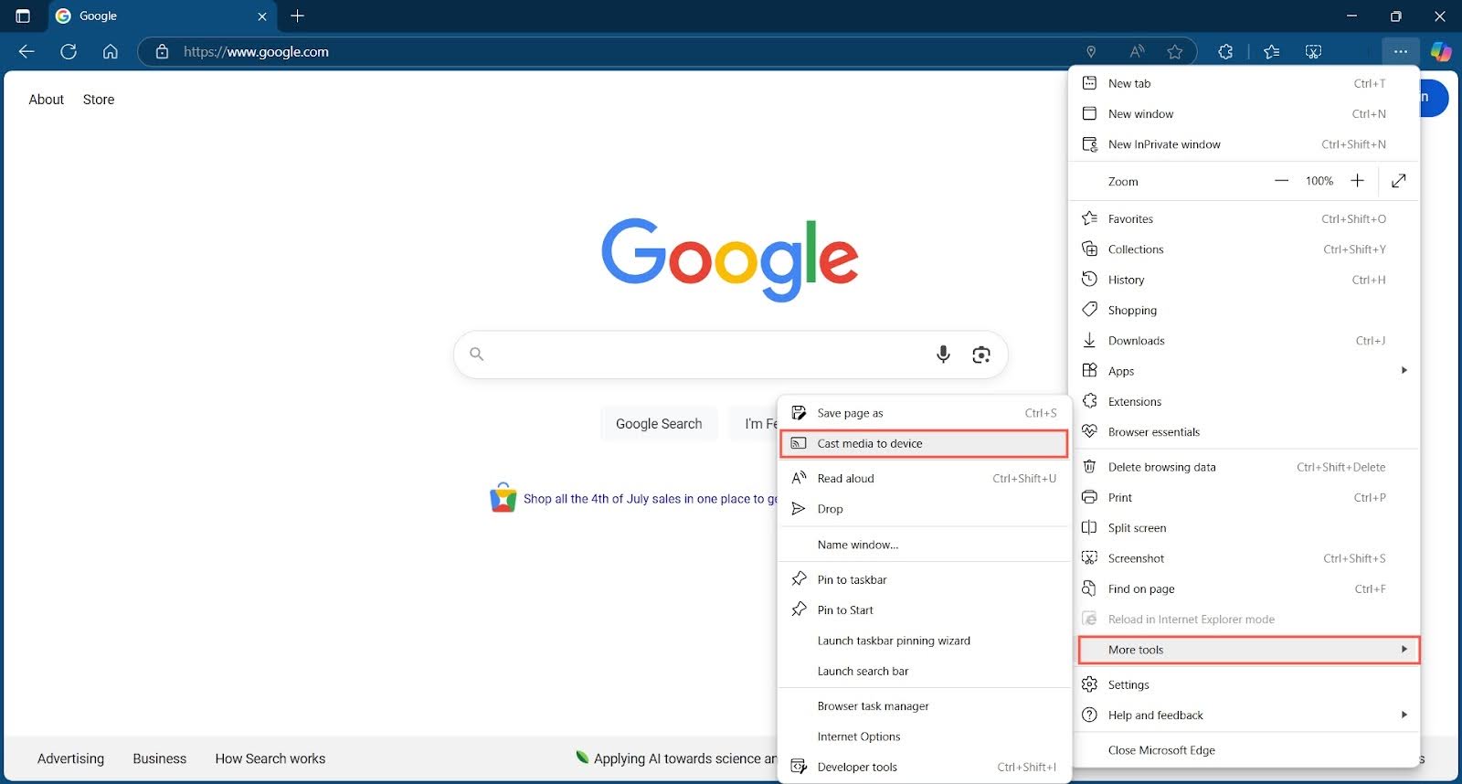Select Split screen in menu
This screenshot has width=1462, height=784.
1244,527
